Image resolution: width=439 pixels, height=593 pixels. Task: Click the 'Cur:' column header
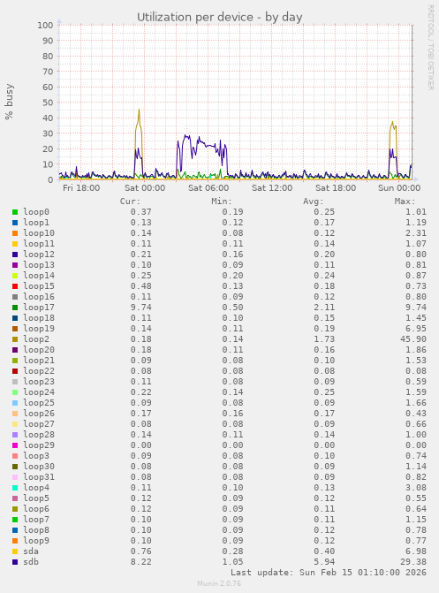(130, 201)
